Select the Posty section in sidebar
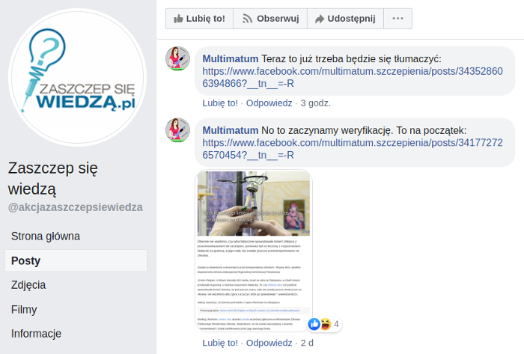The height and width of the screenshot is (354, 524). click(x=76, y=260)
